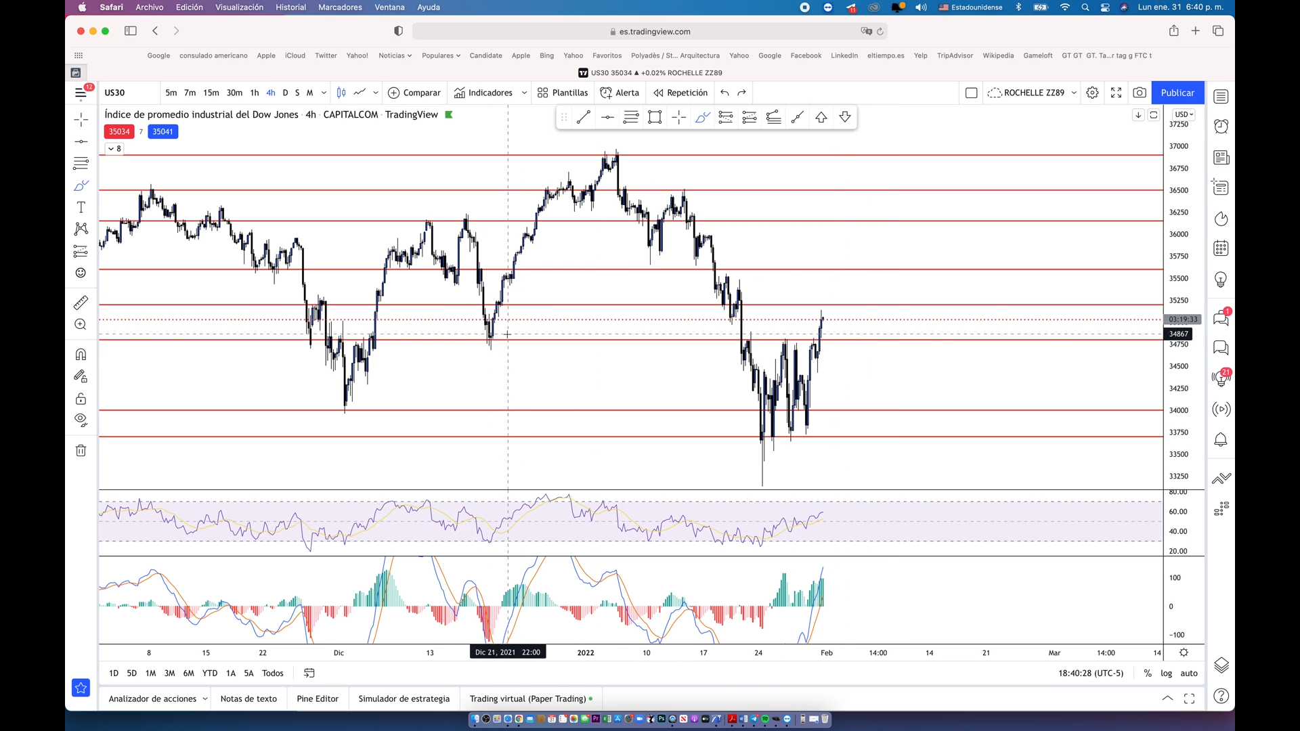Image resolution: width=1300 pixels, height=731 pixels.
Task: Open the notifications bell on right sidebar
Action: pos(1221,440)
